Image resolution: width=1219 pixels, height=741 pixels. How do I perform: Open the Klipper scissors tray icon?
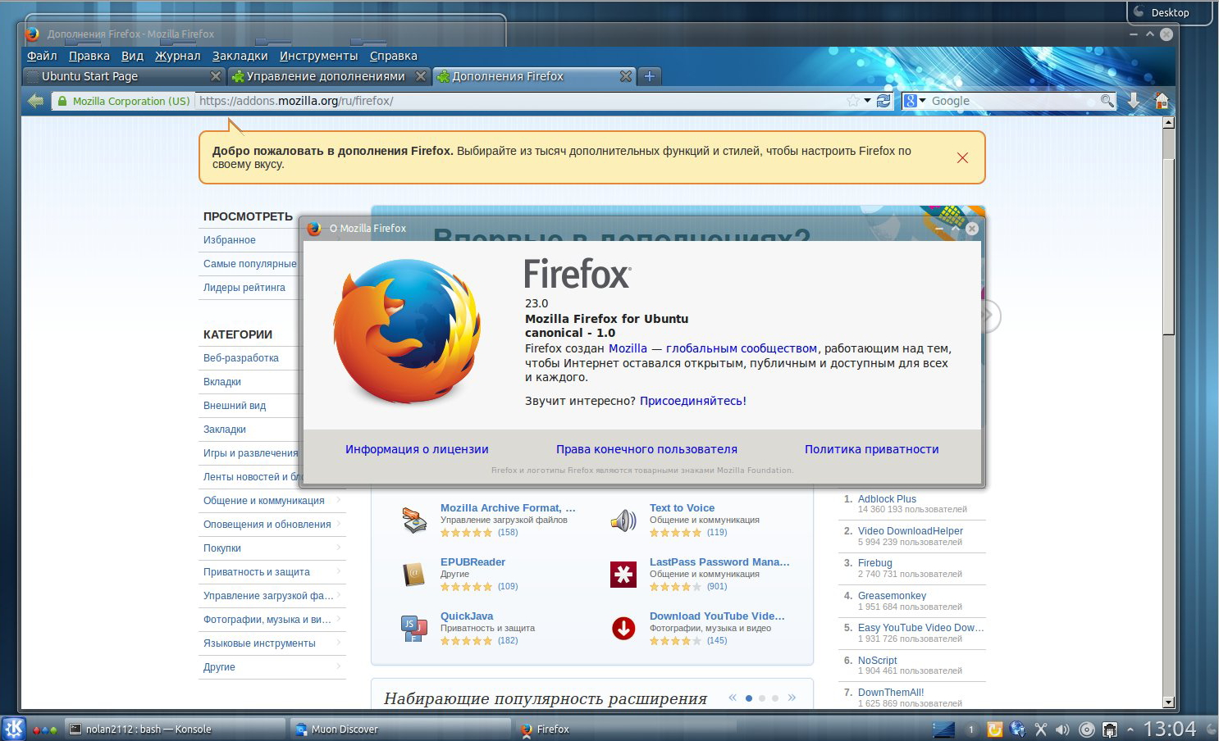click(x=1041, y=729)
